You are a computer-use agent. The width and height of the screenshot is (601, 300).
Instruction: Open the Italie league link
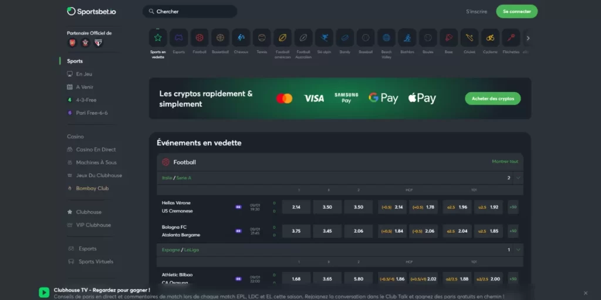(x=167, y=178)
